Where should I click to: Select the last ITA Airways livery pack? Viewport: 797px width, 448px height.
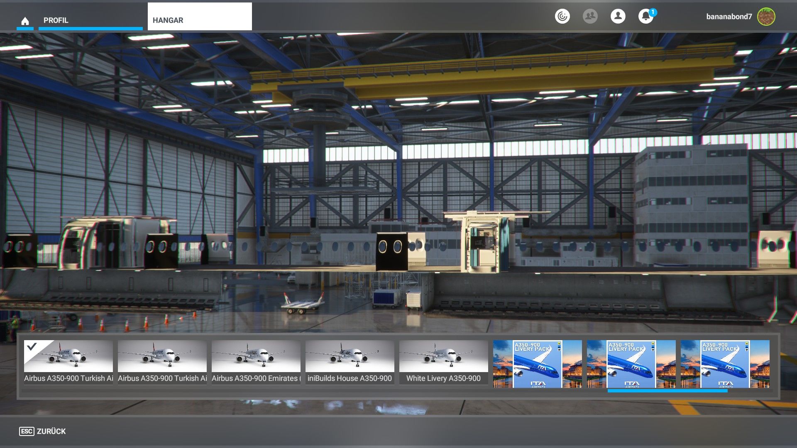tap(725, 364)
